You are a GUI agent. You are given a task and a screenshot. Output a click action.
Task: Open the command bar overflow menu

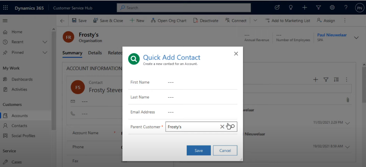pyautogui.click(x=345, y=20)
